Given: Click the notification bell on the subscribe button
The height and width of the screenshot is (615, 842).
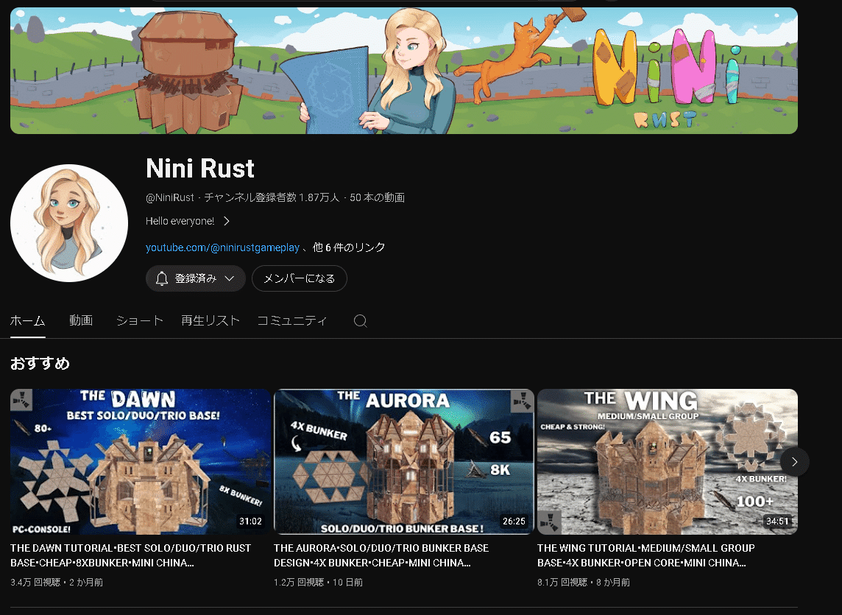Looking at the screenshot, I should 161,278.
